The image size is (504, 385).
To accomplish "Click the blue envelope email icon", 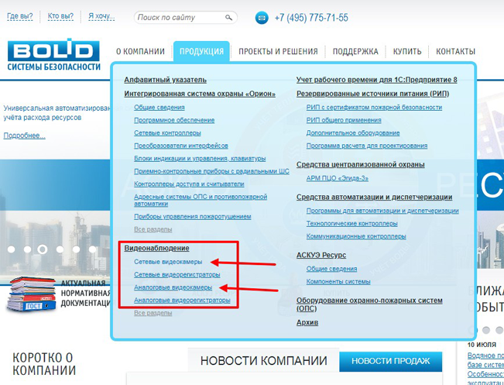I will (261, 17).
